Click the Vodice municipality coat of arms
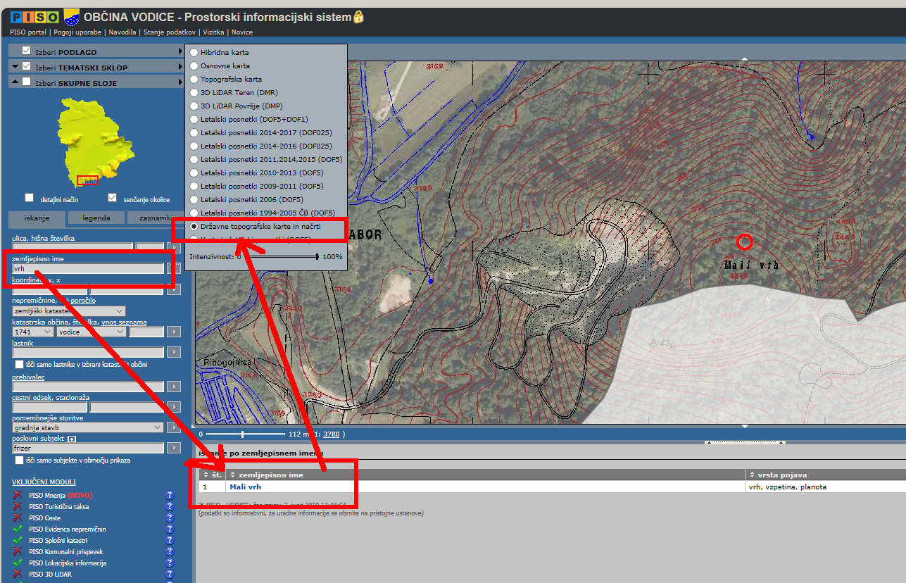906x583 pixels. [x=71, y=16]
